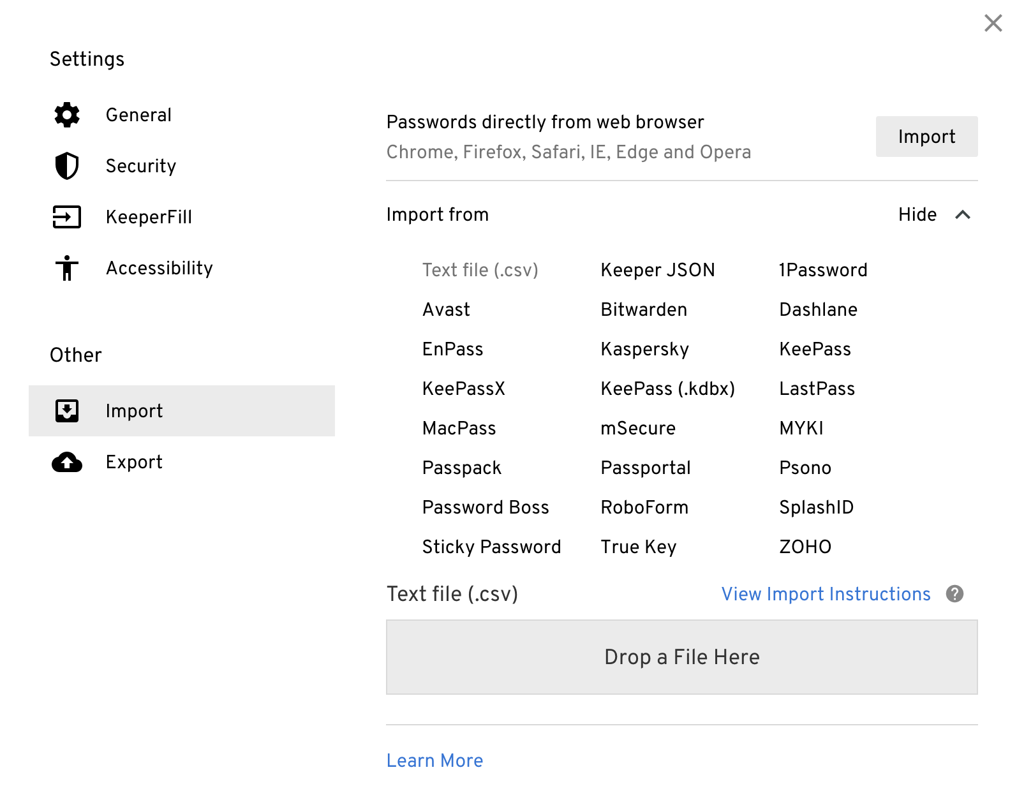Choose MYKI import option
The height and width of the screenshot is (800, 1017).
801,428
